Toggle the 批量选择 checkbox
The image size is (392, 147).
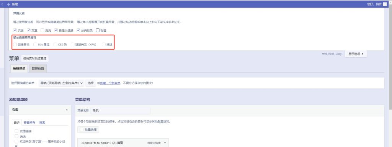tap(82, 129)
